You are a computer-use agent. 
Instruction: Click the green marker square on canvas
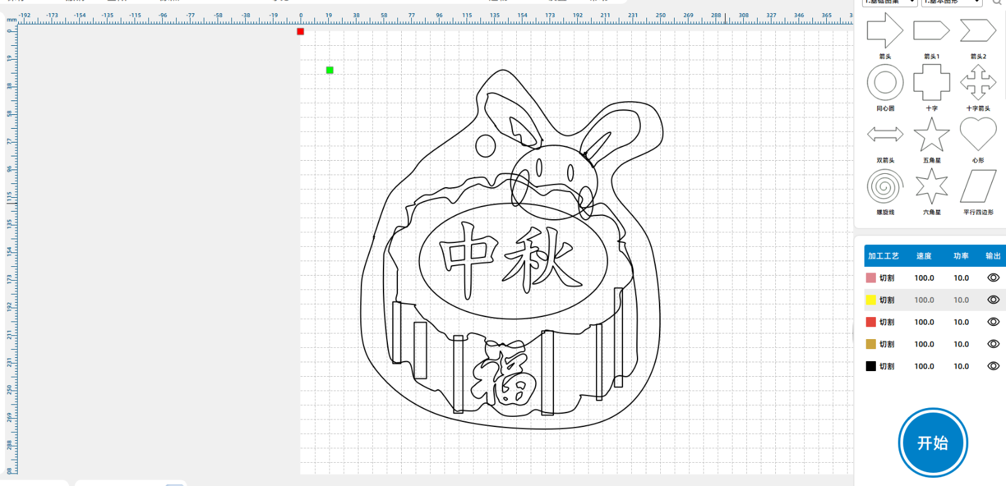tap(329, 70)
